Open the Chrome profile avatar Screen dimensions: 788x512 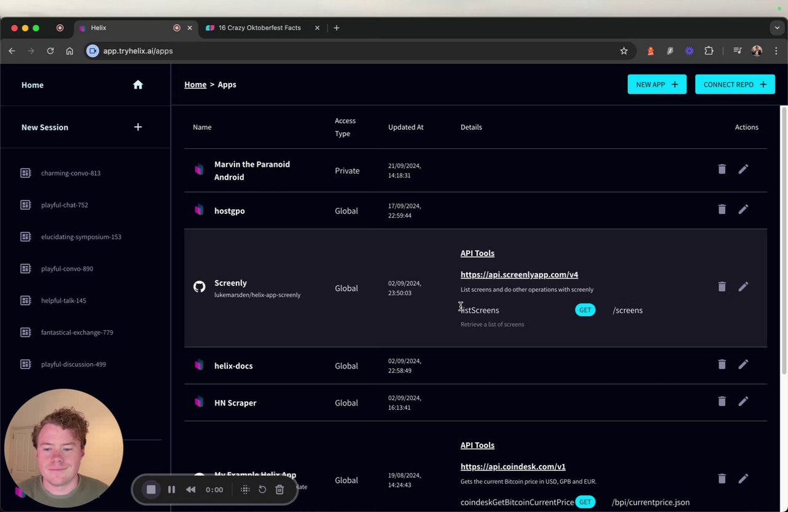tap(757, 51)
